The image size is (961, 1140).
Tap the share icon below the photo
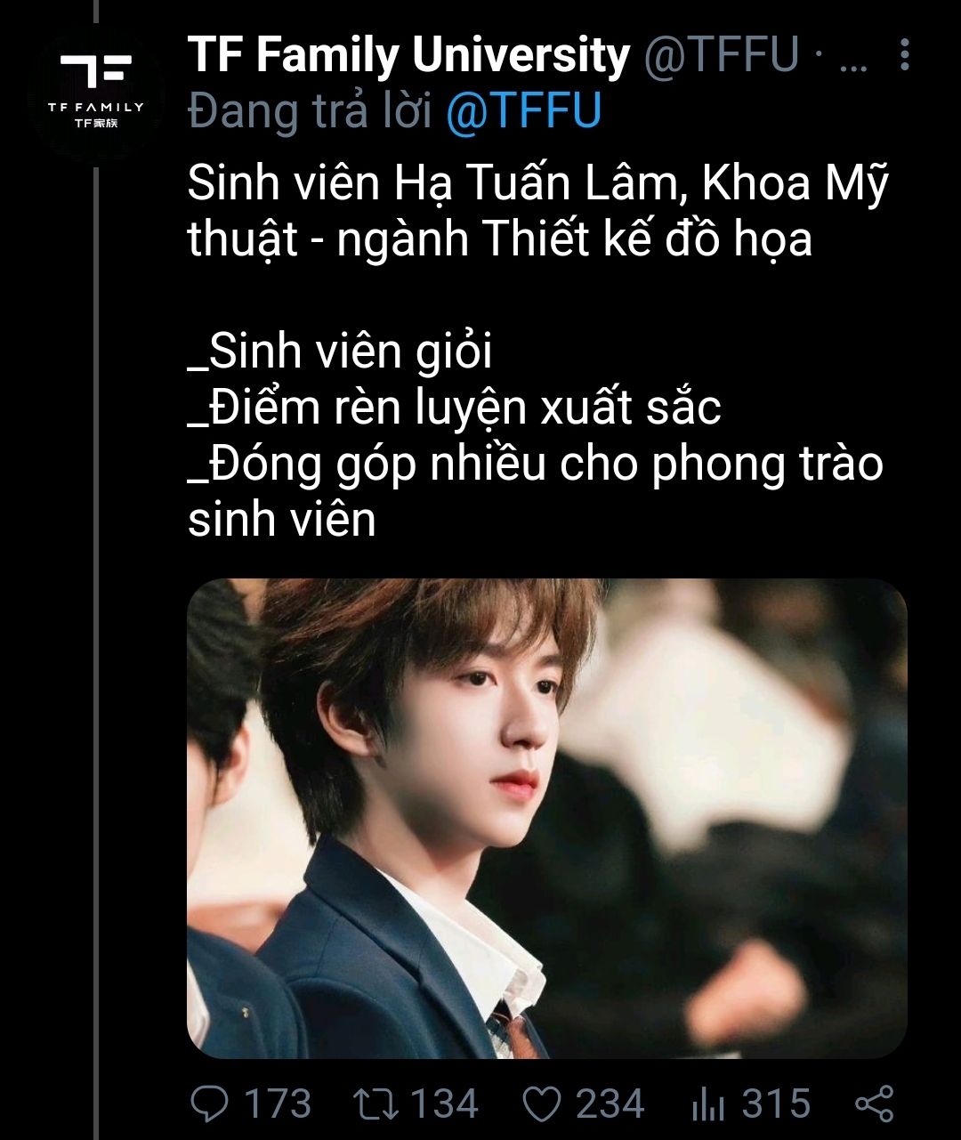[x=874, y=1104]
